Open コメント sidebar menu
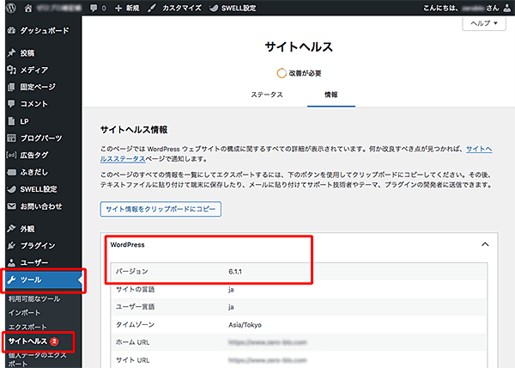This screenshot has width=515, height=368. tap(33, 104)
